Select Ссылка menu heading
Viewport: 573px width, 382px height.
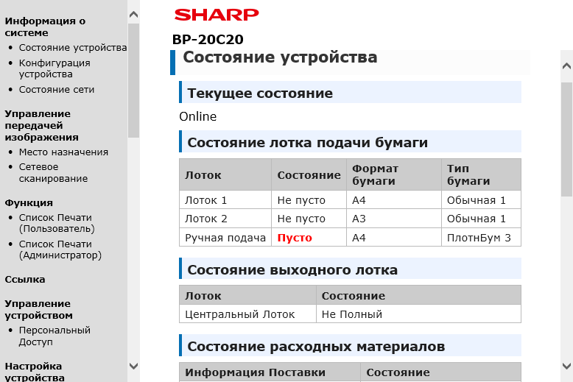25,280
